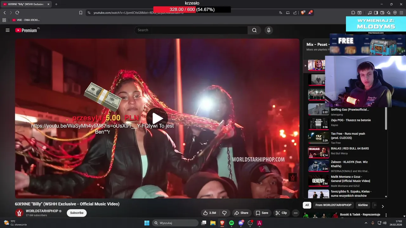The image size is (406, 228).
Task: Subscribe to WORLDSTARHIPHOP channel
Action: pyautogui.click(x=77, y=213)
